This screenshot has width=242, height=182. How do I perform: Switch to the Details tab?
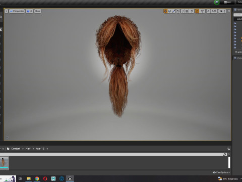coord(238,58)
